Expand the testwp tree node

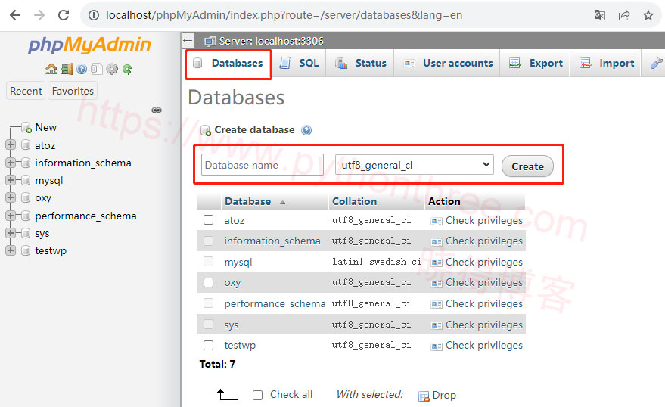click(11, 250)
